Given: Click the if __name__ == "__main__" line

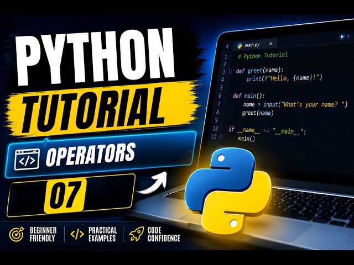Looking at the screenshot, I should coord(267,130).
